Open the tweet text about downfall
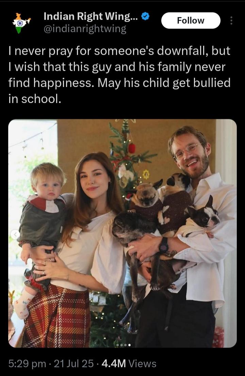 pos(119,75)
